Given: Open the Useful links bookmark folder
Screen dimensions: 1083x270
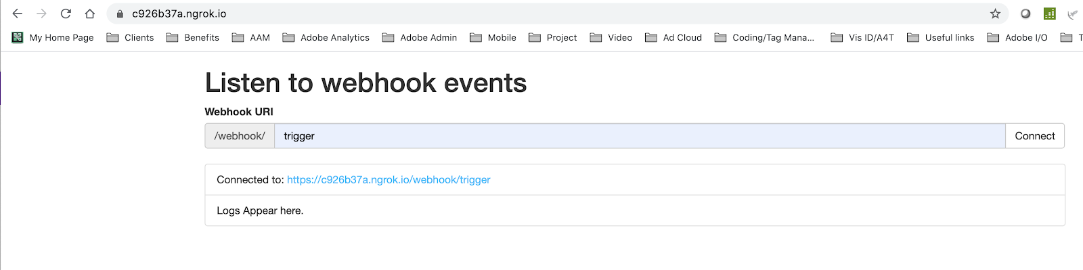Looking at the screenshot, I should point(941,38).
